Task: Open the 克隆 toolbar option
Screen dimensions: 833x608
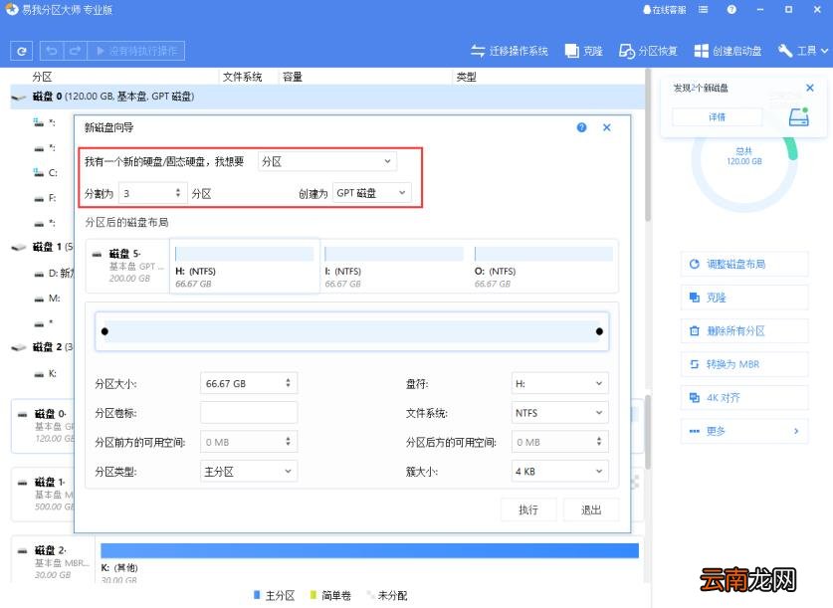Action: coord(583,51)
